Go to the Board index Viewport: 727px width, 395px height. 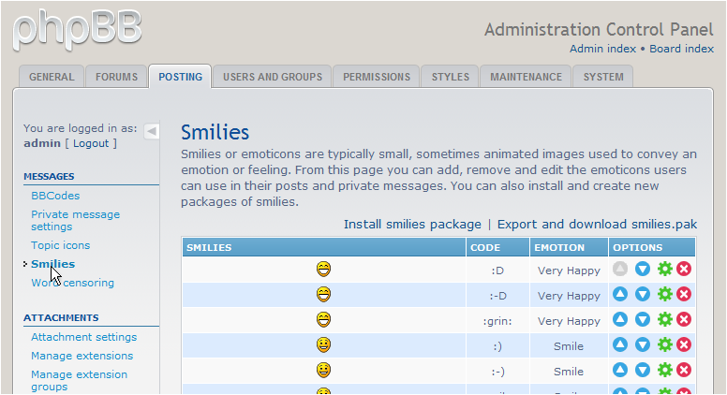click(681, 49)
